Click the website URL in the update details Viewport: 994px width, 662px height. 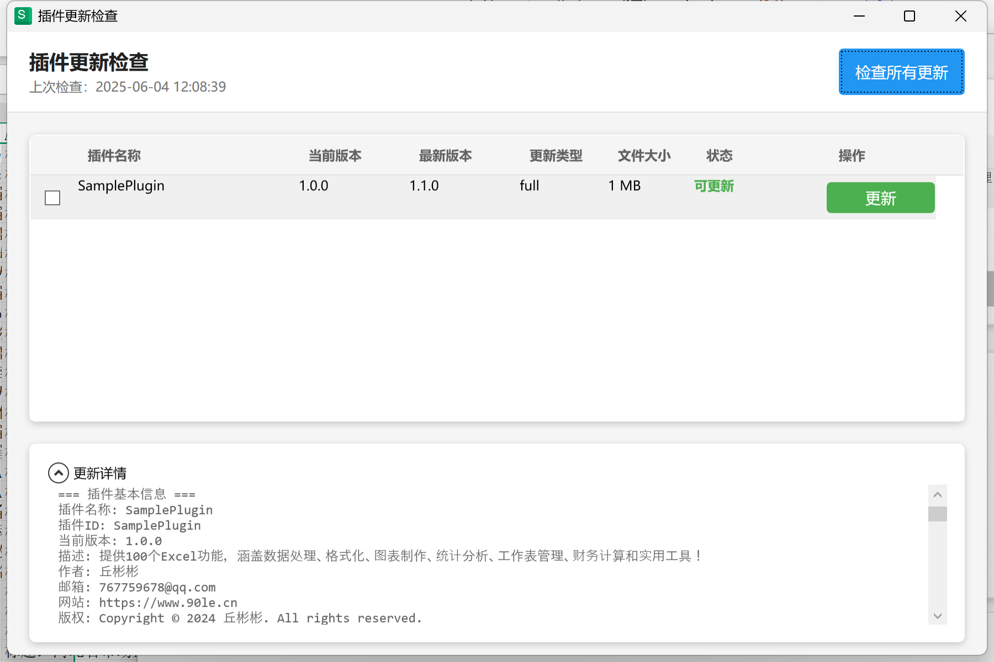pyautogui.click(x=168, y=603)
